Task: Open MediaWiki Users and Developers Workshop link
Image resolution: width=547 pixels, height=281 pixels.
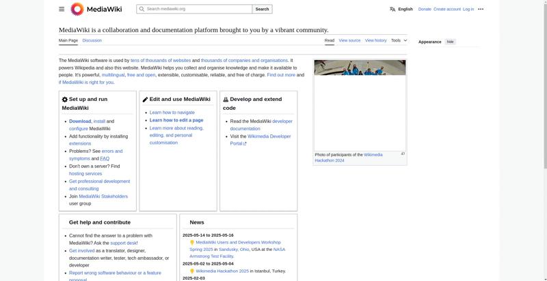Action: 235,246
